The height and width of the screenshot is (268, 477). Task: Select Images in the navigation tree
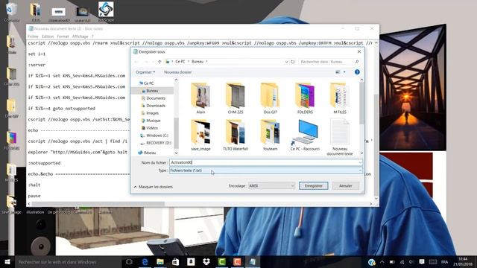[x=152, y=113]
